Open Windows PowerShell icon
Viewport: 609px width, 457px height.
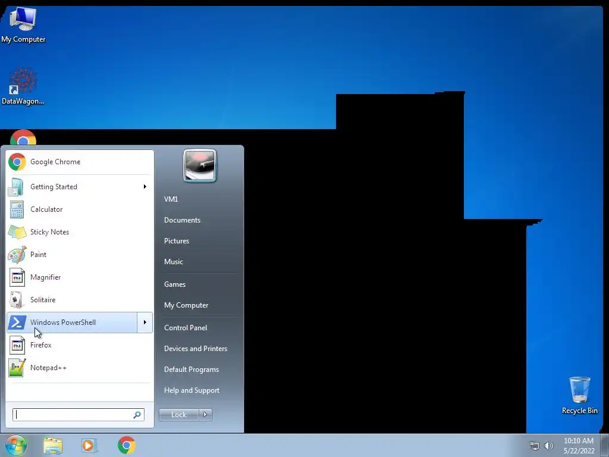coord(17,323)
